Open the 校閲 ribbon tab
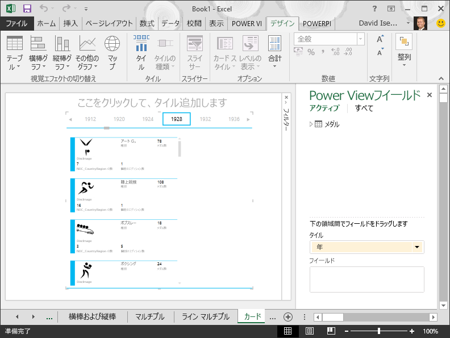The width and height of the screenshot is (450, 338). click(194, 23)
